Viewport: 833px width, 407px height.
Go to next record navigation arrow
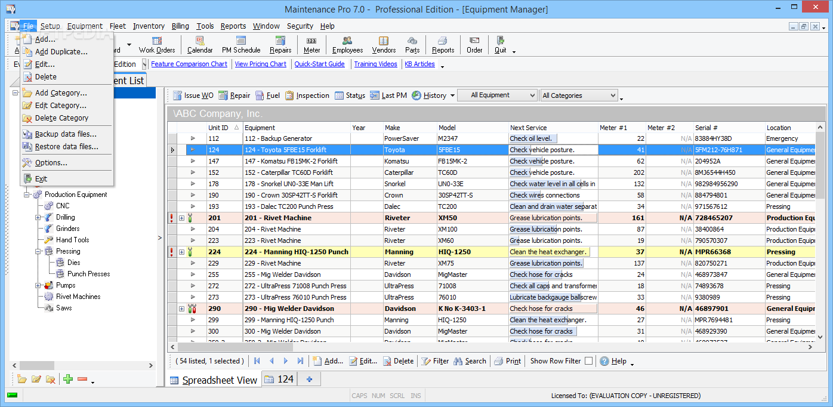pos(286,361)
